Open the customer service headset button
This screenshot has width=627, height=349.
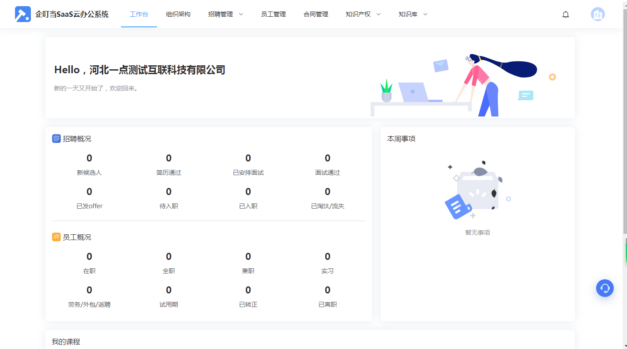point(605,288)
